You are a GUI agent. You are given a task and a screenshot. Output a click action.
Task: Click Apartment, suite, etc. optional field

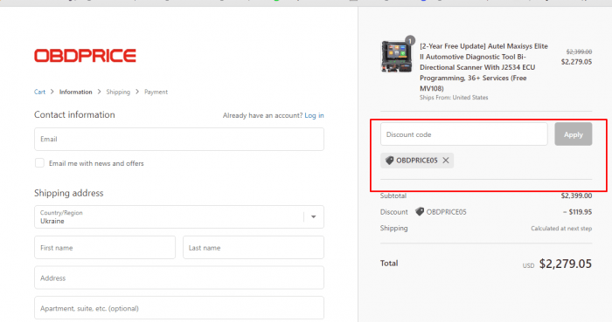tap(179, 308)
